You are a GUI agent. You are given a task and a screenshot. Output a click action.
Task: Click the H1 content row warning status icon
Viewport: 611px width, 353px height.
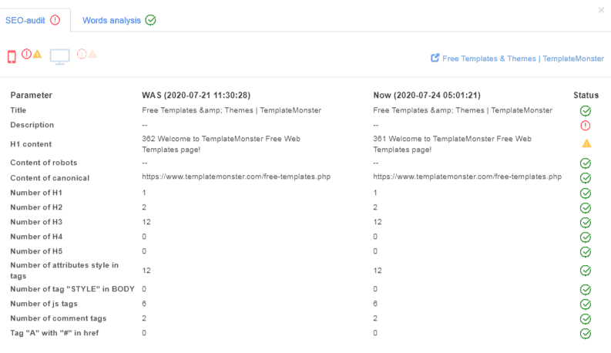[x=586, y=144]
